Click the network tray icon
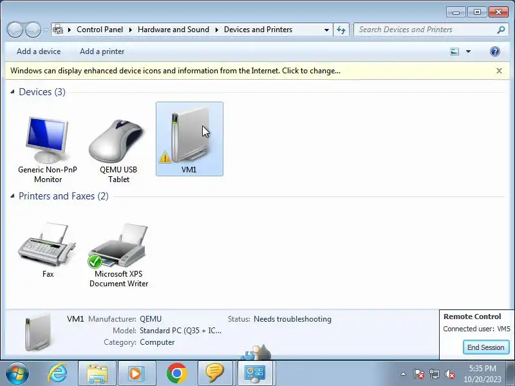 [434, 374]
